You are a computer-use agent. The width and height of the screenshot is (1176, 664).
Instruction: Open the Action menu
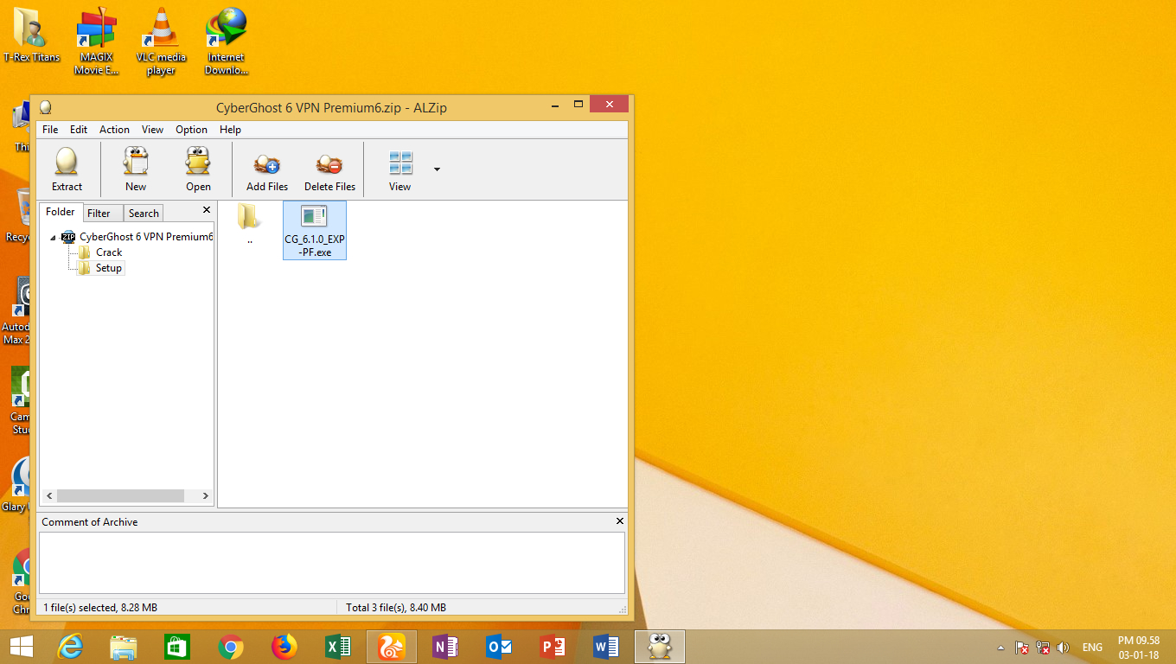tap(114, 130)
